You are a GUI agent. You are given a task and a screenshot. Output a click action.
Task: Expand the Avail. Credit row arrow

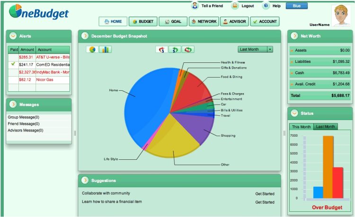tap(292, 84)
